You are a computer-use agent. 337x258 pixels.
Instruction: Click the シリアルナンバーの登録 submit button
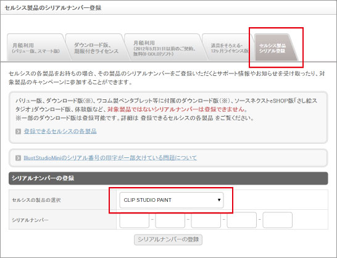[x=168, y=239]
